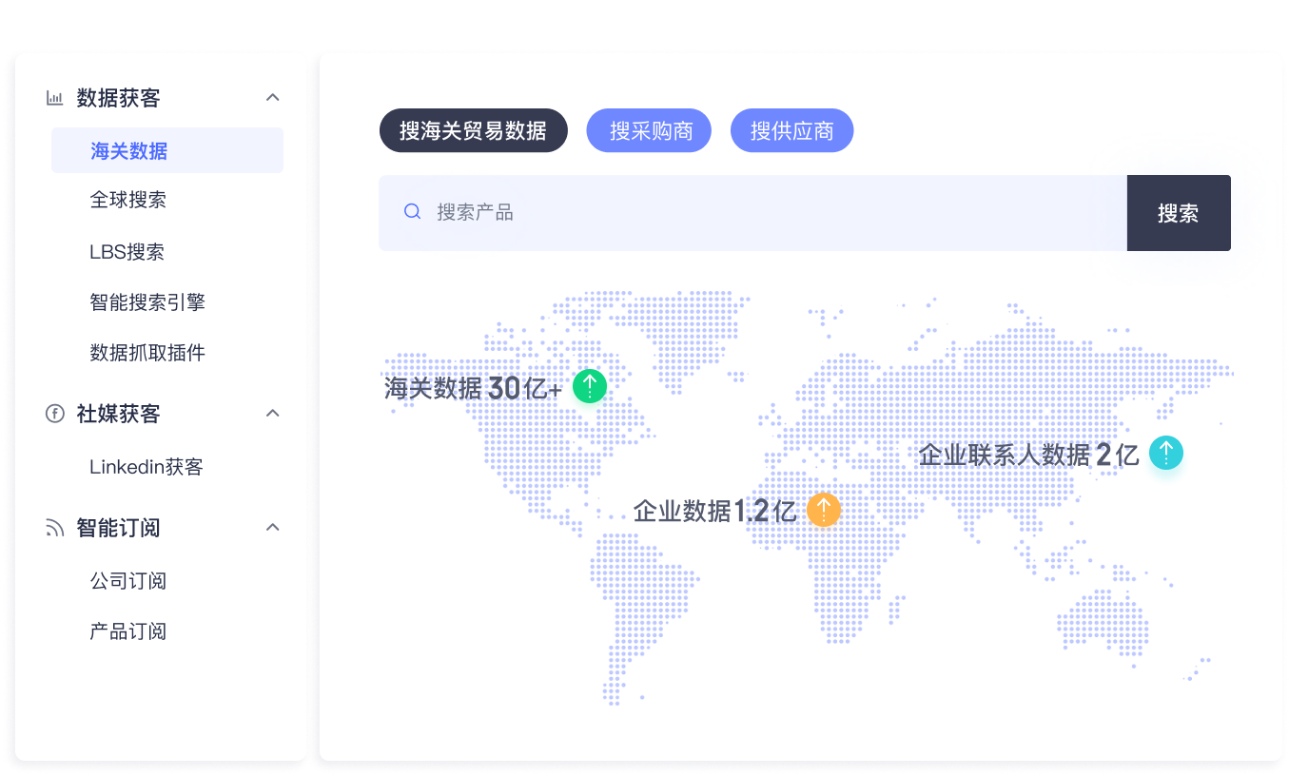
Task: Go to LBS搜索 menu item
Action: pos(127,252)
